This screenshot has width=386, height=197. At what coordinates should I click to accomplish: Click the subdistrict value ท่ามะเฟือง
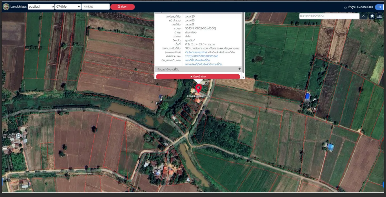point(191,32)
